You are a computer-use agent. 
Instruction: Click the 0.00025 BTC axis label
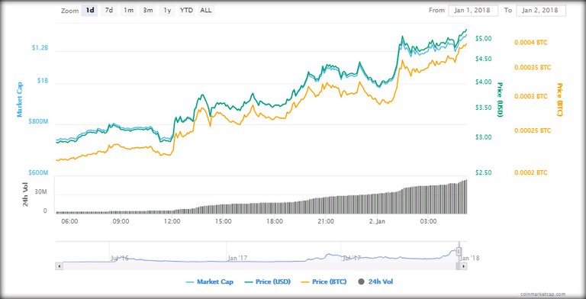click(x=533, y=131)
